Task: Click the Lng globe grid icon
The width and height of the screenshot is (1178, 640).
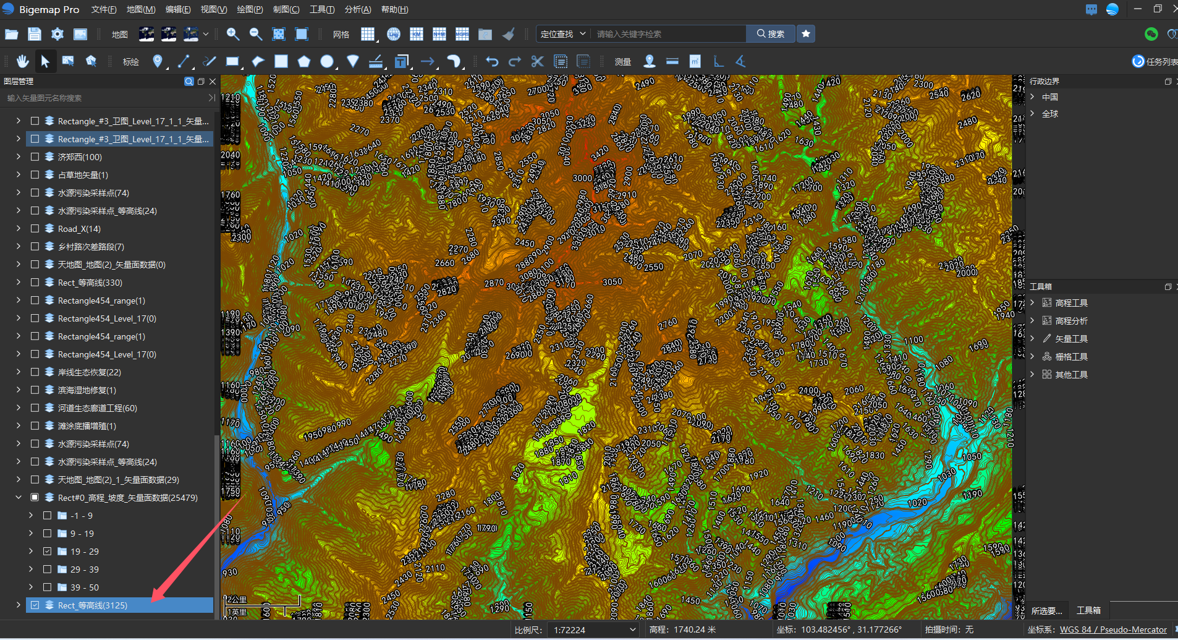Action: click(394, 34)
